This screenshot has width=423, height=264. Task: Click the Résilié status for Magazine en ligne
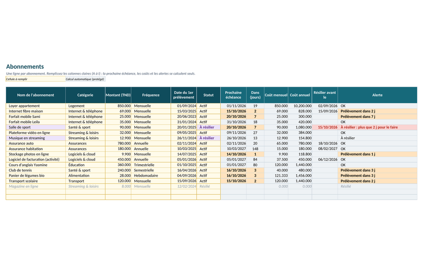209,187
